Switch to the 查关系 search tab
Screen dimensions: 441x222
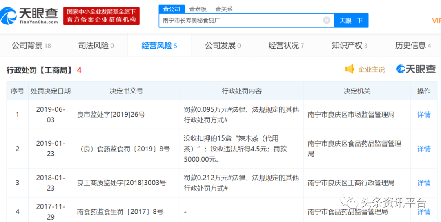pyautogui.click(x=224, y=9)
